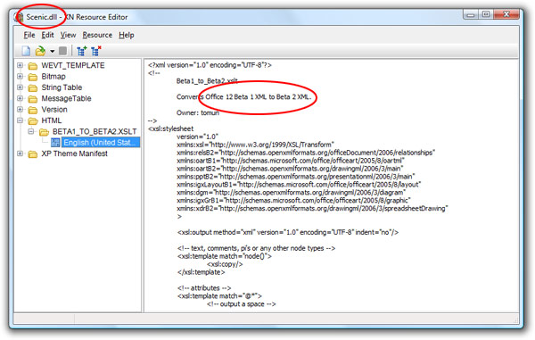Click the 'Owner: tomun' comment line
Image resolution: width=535 pixels, height=340 pixels.
(x=198, y=112)
